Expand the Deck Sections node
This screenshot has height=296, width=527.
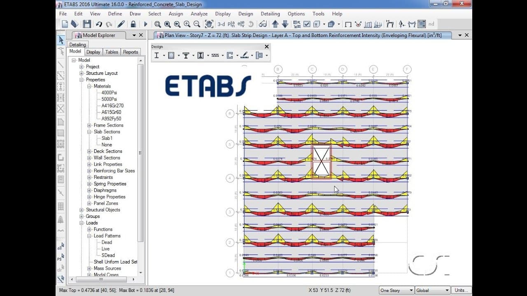[89, 151]
